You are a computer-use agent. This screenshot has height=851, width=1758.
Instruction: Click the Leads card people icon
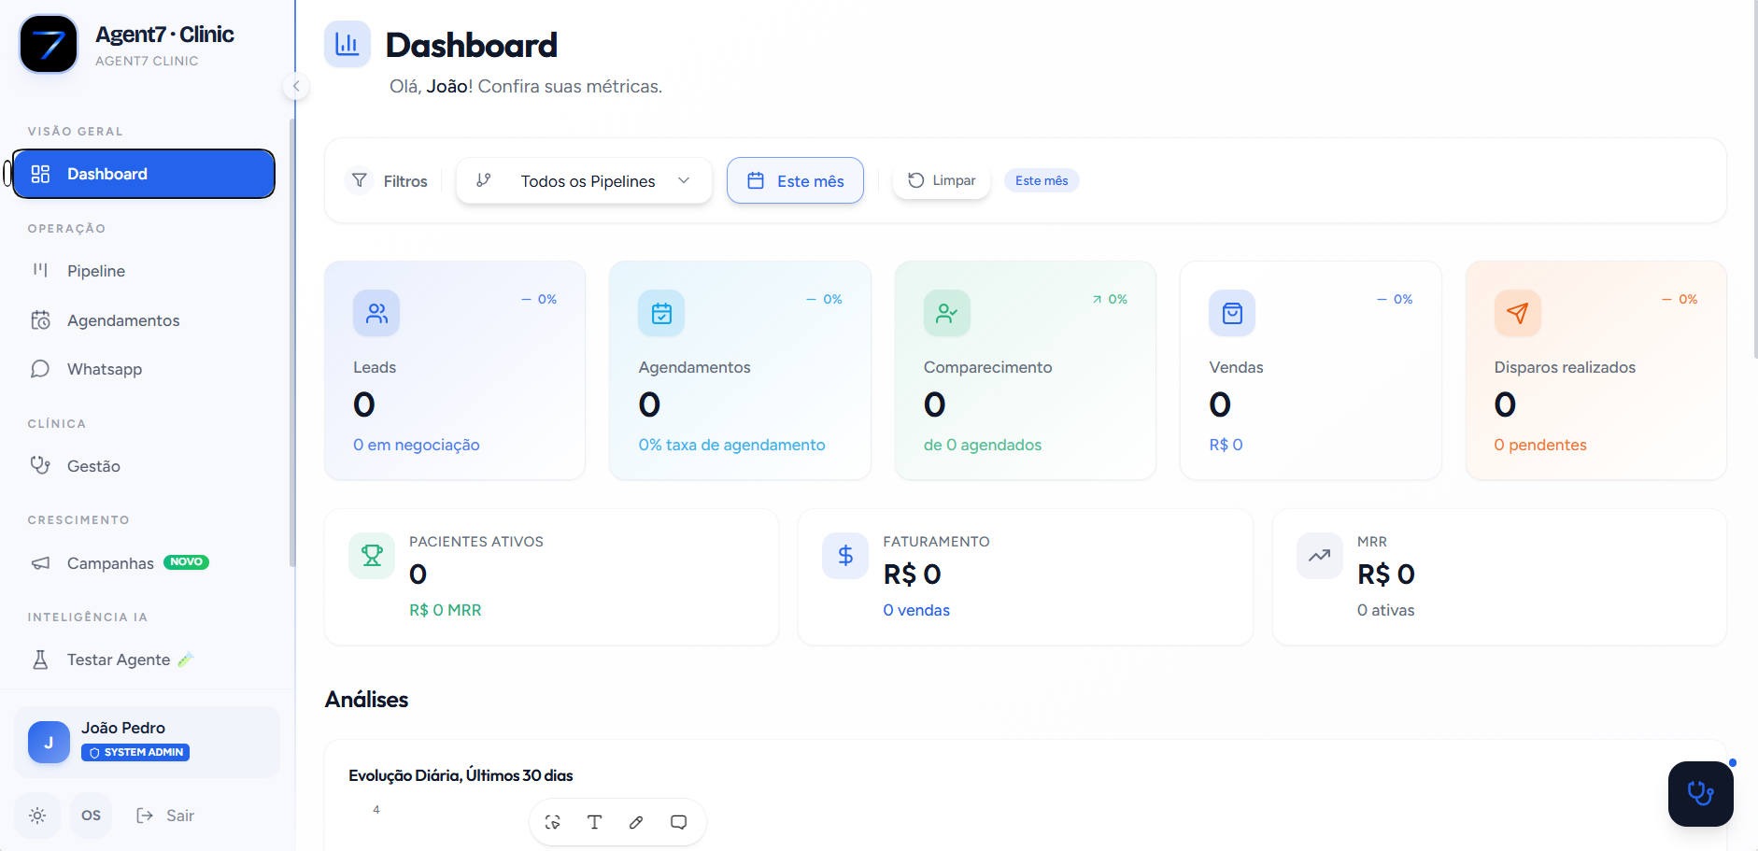376,313
